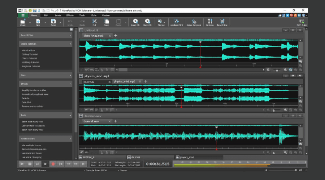Stop playback with the Stop button
Screen dimensions: 325x180
tap(30, 164)
